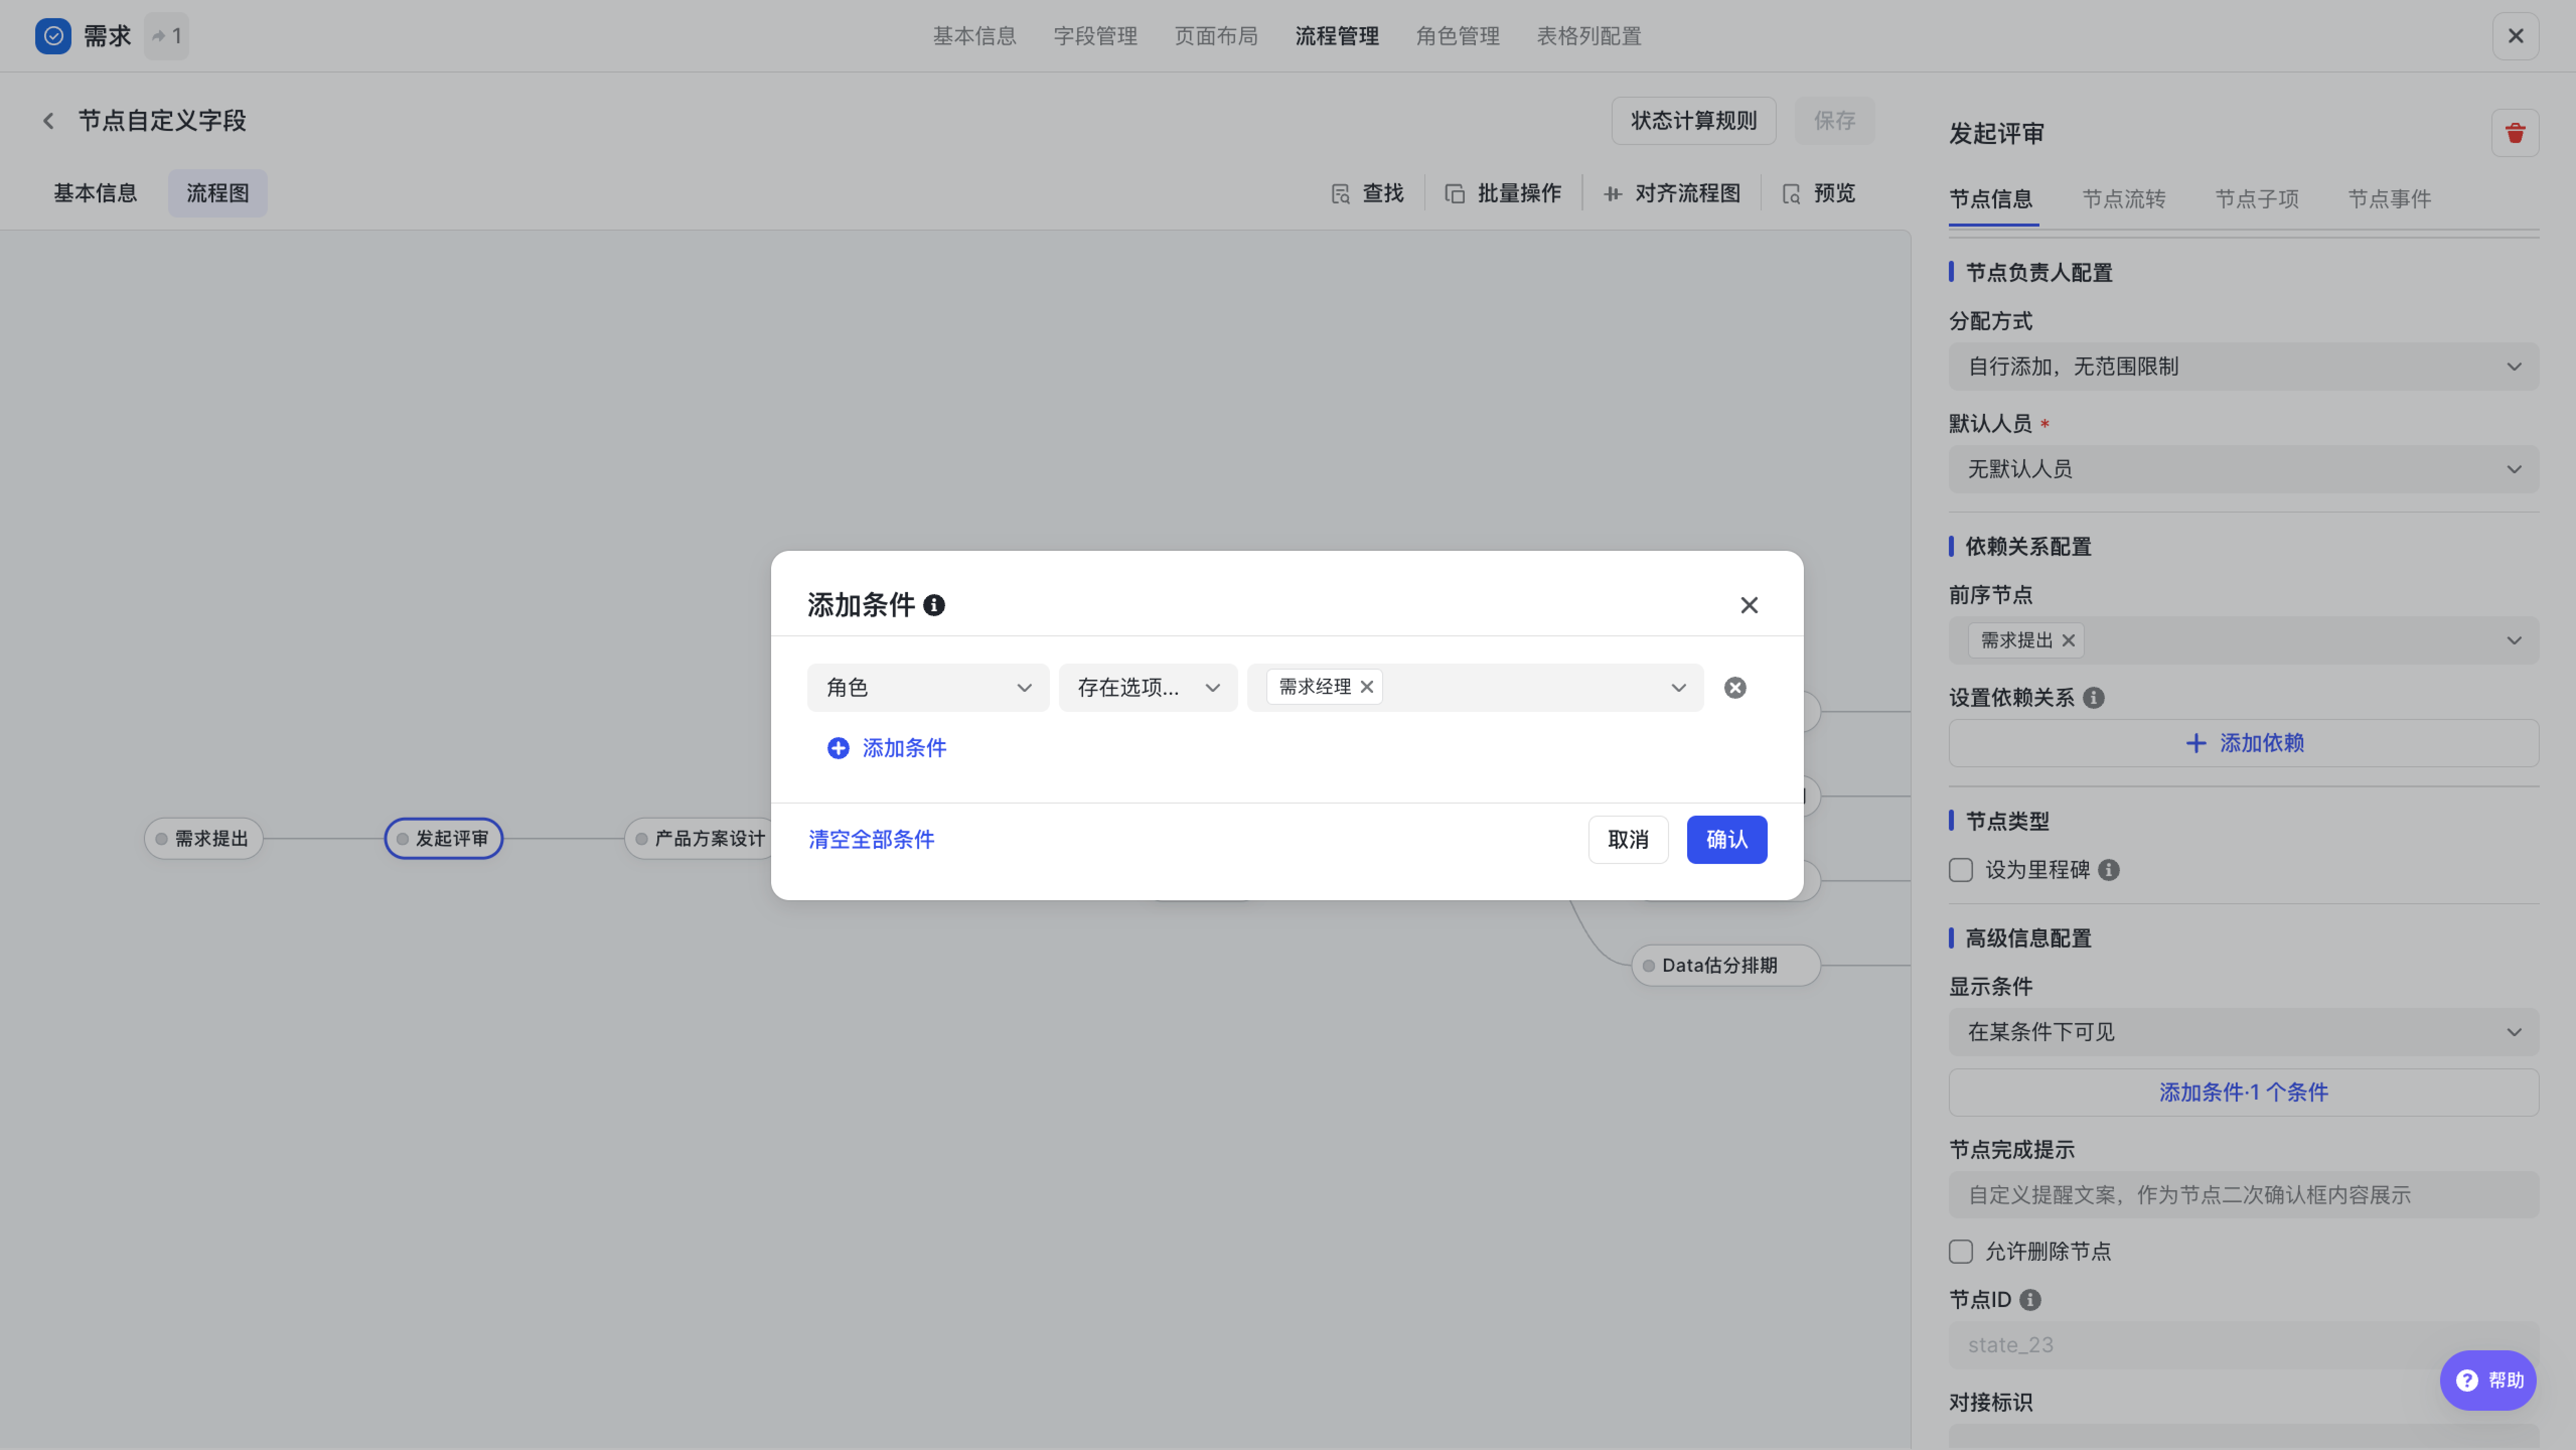Toggle the 设为里程碑 checkbox
The width and height of the screenshot is (2576, 1450).
tap(1961, 870)
